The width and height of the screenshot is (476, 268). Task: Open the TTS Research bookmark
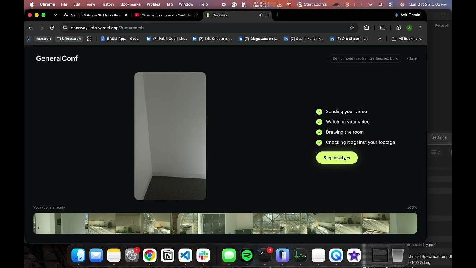tap(69, 39)
